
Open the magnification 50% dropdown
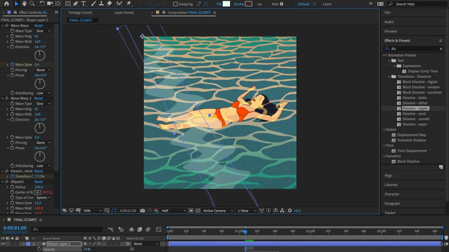pos(93,211)
